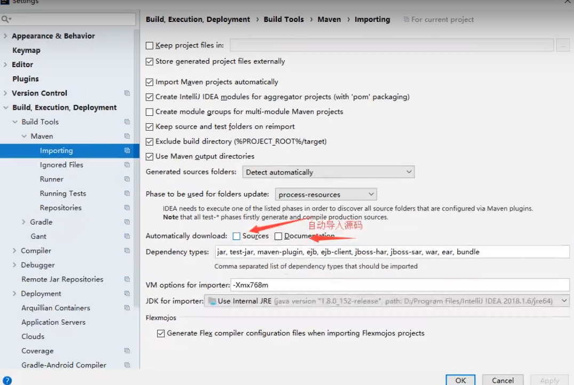Enable 'Create module groups for multi-module Maven projects'

pos(149,111)
